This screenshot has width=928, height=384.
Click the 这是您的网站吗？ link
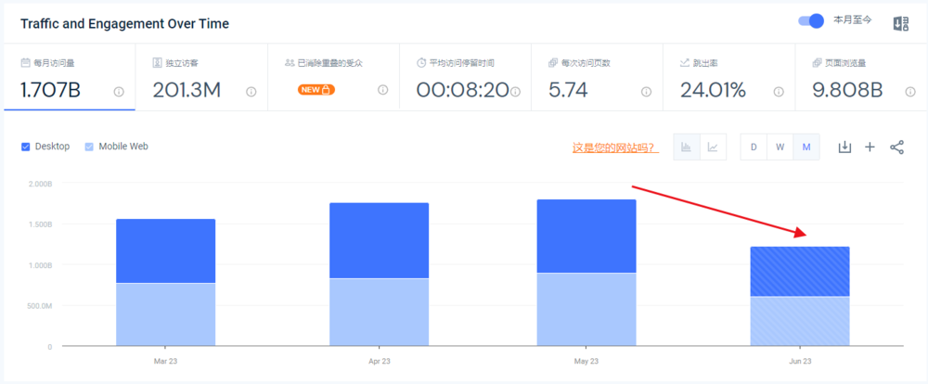pos(615,147)
